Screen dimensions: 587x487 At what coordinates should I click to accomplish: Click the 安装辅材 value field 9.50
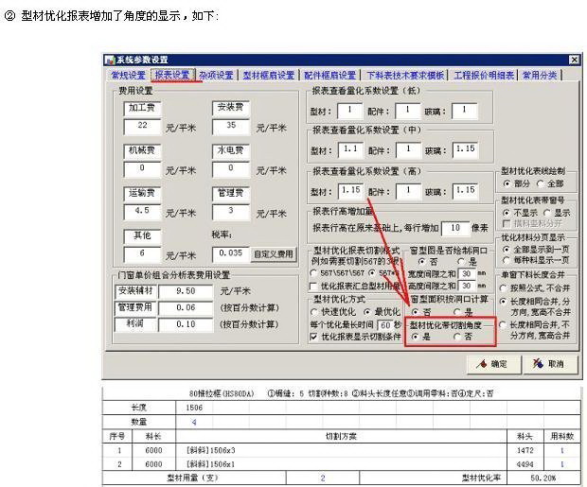[x=186, y=291]
